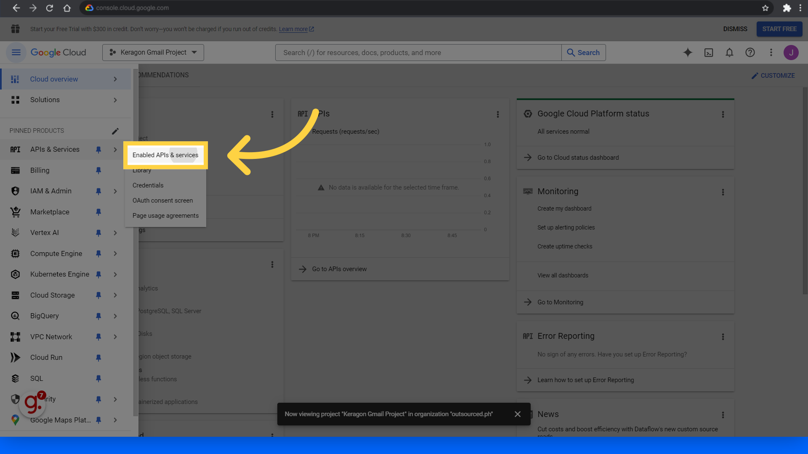Image resolution: width=808 pixels, height=454 pixels.
Task: Expand the Kubernetes Engine submenu chevron
Action: (115, 275)
